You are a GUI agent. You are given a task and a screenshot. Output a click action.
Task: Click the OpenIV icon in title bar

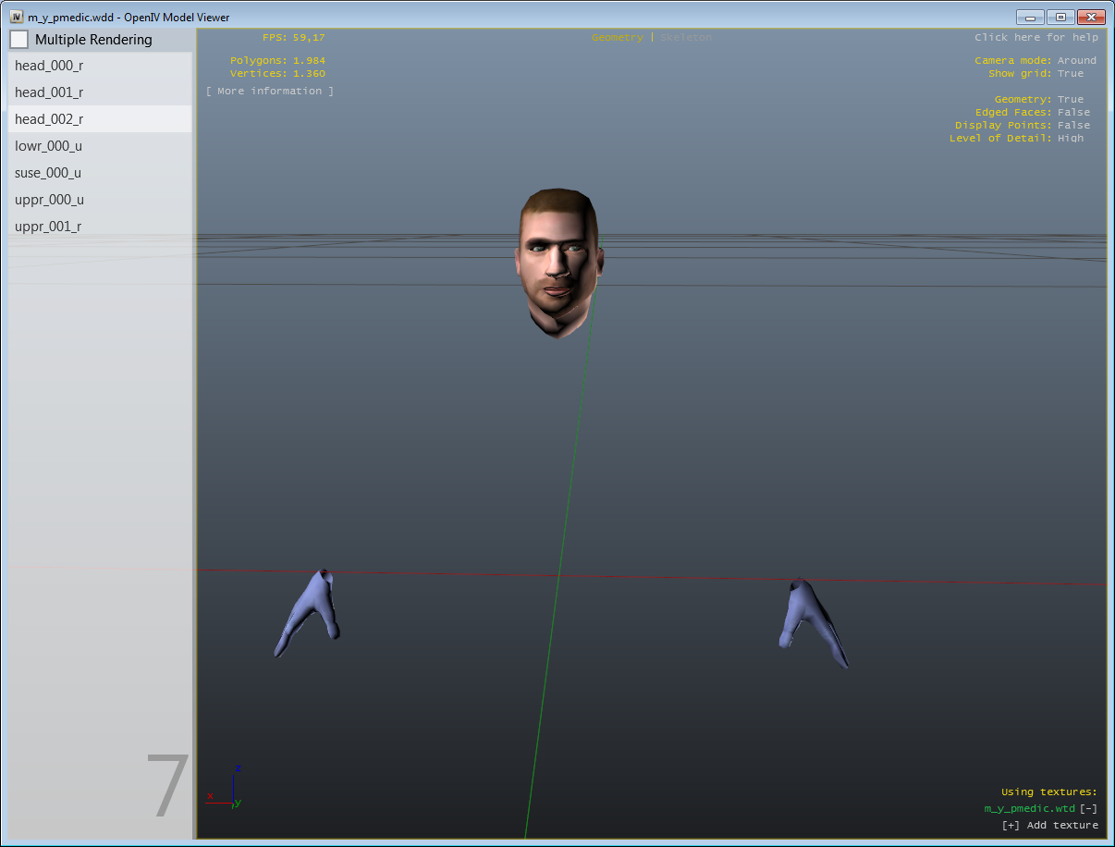click(x=17, y=17)
